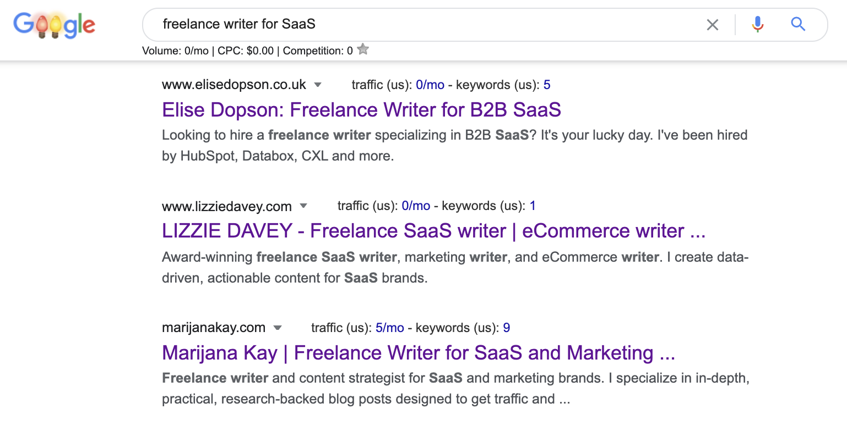Expand dropdown arrow beside www.elisedopson.co.uk

point(317,85)
